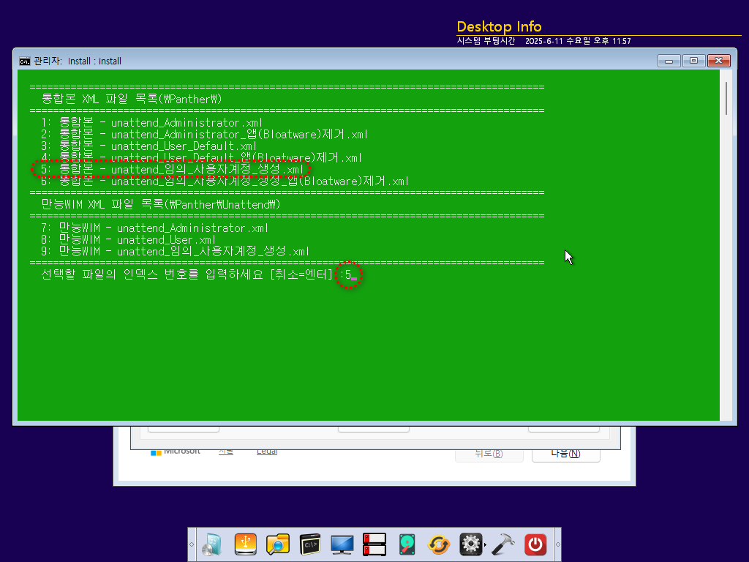Select line 5 unattend_임의_사용자계정_생성.xml
749x562 pixels.
pyautogui.click(x=172, y=170)
